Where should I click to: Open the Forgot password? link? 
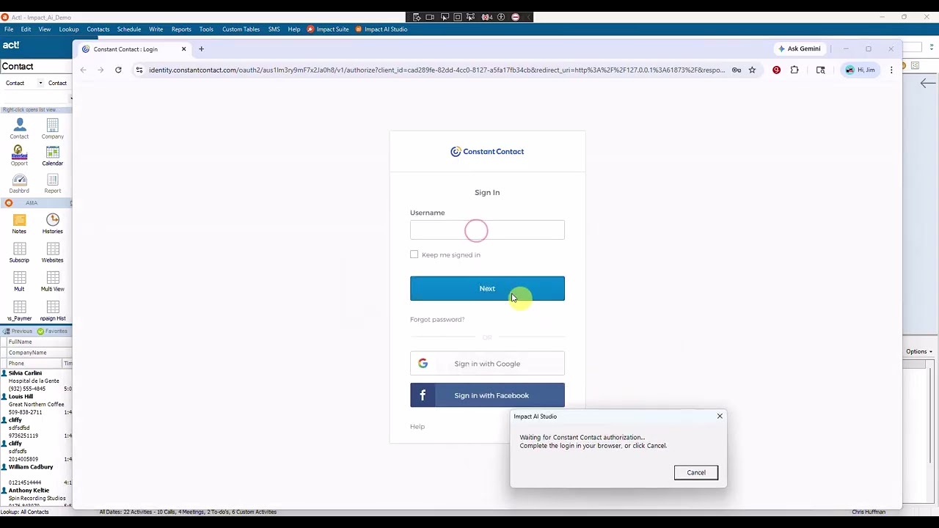(437, 319)
